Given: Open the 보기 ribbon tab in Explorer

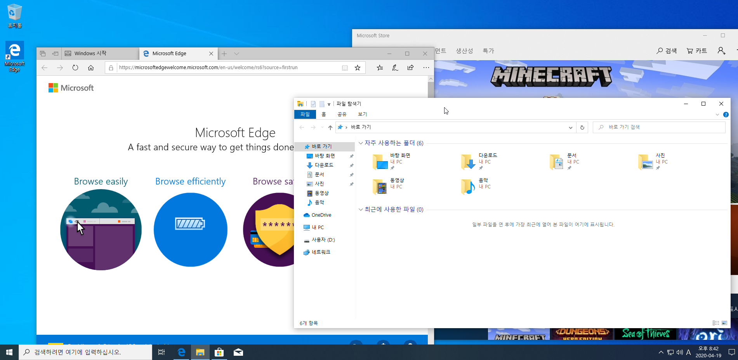Looking at the screenshot, I should click(363, 114).
